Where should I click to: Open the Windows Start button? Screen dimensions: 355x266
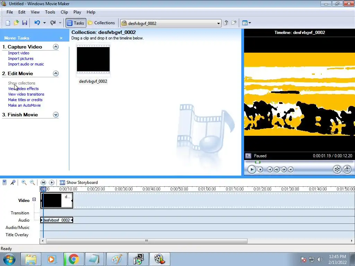pyautogui.click(x=9, y=259)
